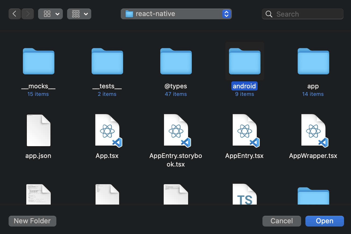351x234 pixels.
Task: Click the @types folder name
Action: [x=176, y=86]
